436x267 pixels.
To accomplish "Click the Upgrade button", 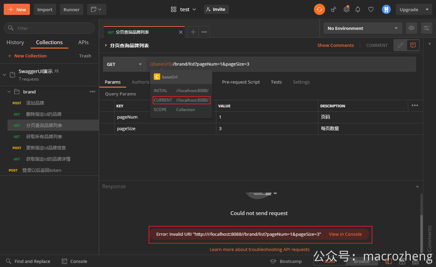I will [409, 10].
